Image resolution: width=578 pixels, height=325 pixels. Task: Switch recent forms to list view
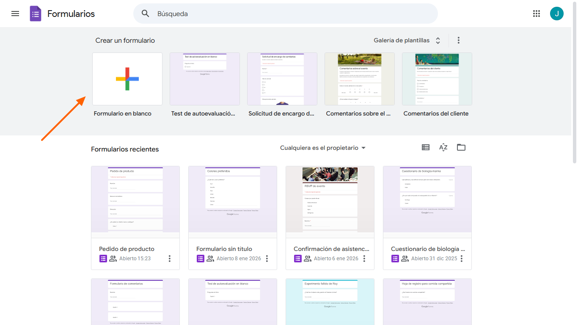click(x=425, y=147)
